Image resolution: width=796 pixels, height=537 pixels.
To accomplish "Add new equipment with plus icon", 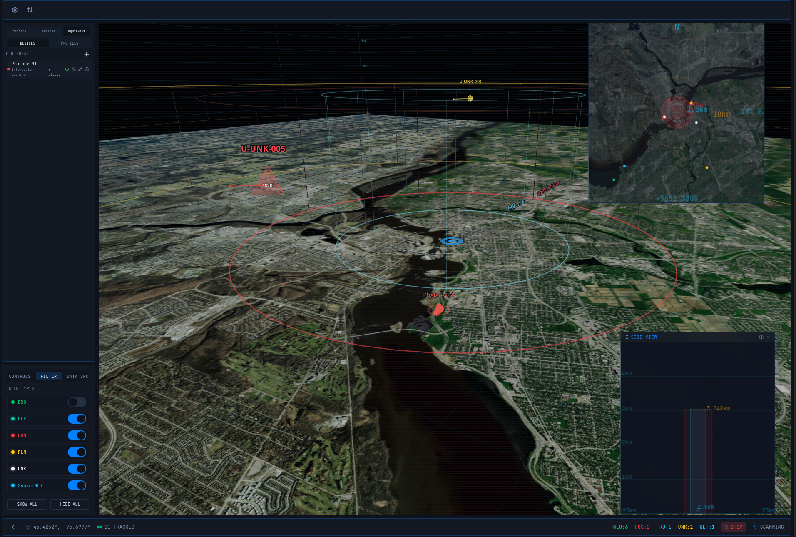I will tap(87, 54).
